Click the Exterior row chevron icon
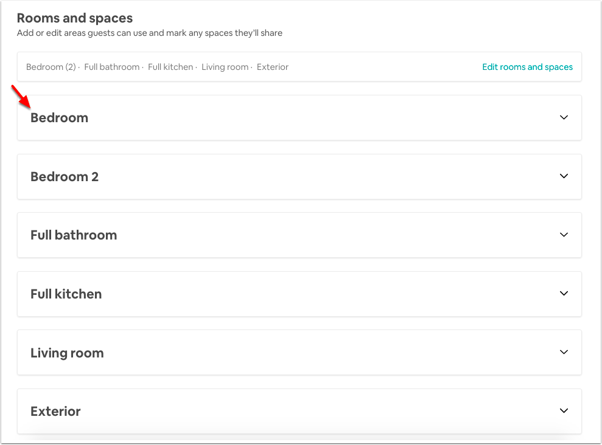Viewport: 602px width, 445px height. click(564, 410)
